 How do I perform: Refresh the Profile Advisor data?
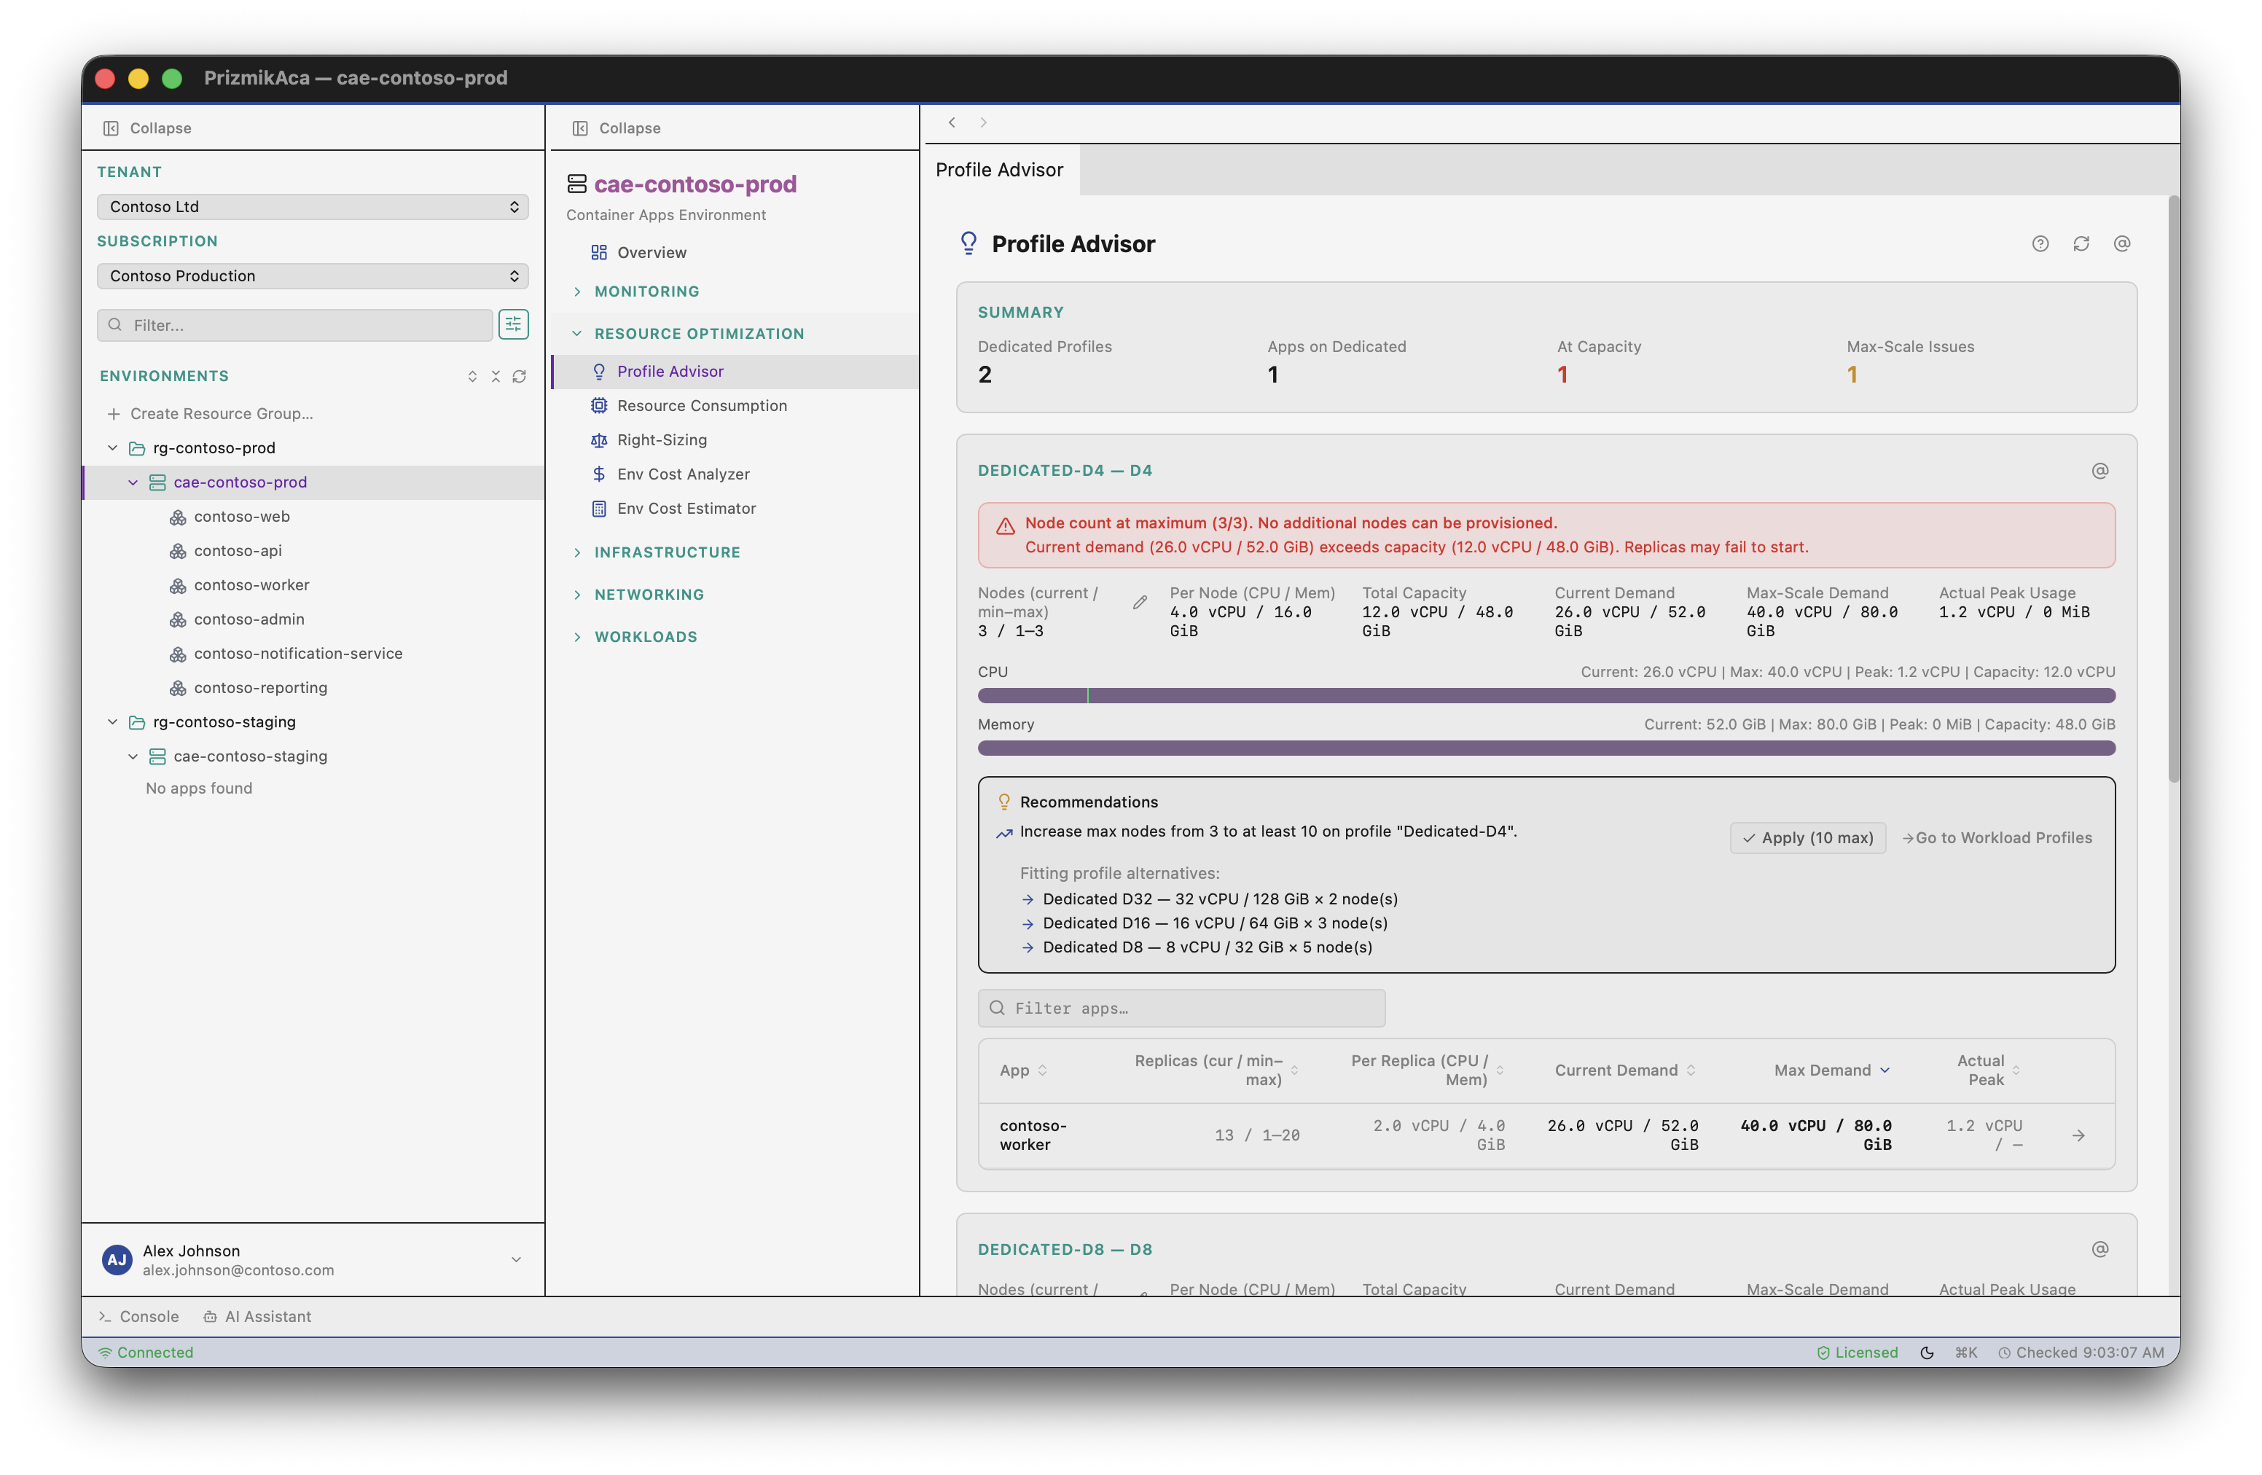tap(2081, 244)
